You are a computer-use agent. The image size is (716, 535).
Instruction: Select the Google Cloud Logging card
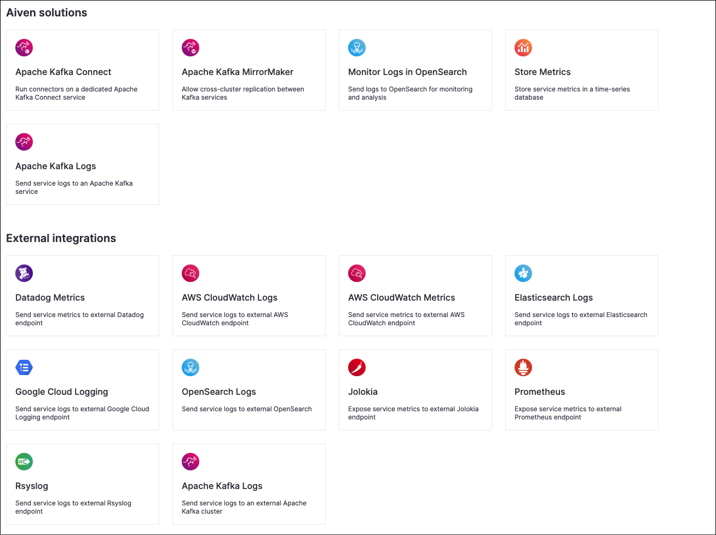[x=82, y=390]
